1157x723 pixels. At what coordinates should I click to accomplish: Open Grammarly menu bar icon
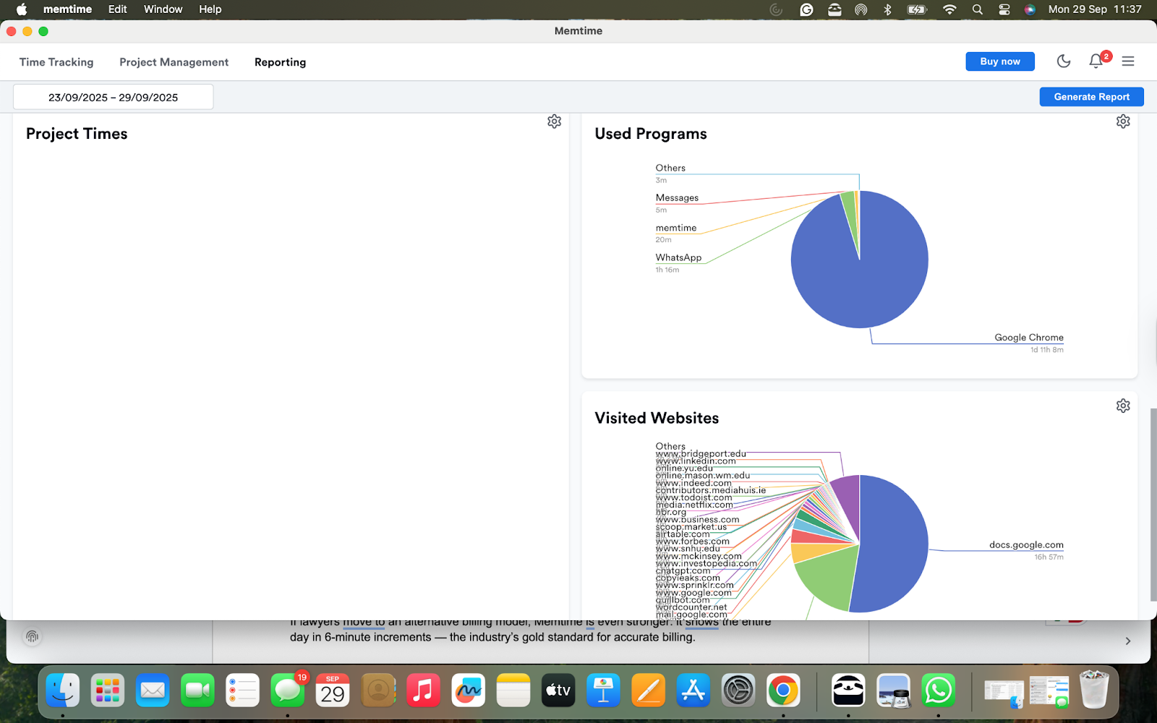(x=806, y=9)
